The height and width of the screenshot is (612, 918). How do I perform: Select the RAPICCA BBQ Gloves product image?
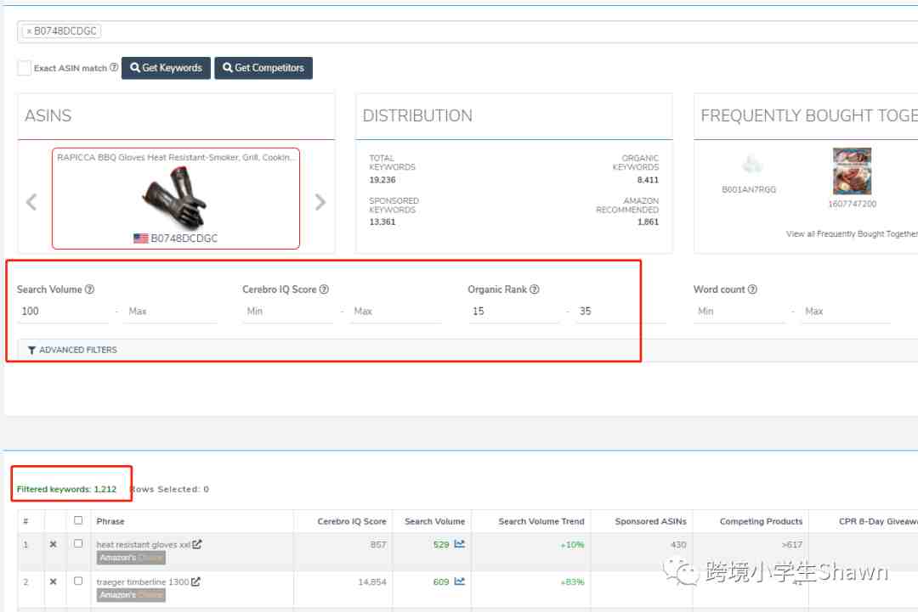[x=175, y=198]
